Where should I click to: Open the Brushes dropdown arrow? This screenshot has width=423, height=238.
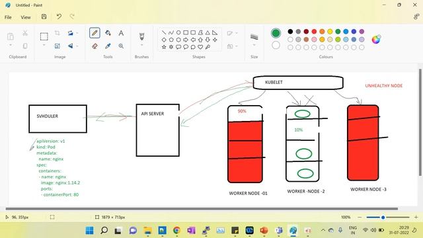141,45
